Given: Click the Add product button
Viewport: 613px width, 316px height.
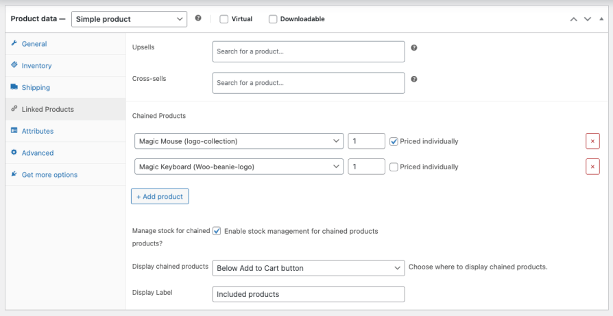Looking at the screenshot, I should pos(160,197).
